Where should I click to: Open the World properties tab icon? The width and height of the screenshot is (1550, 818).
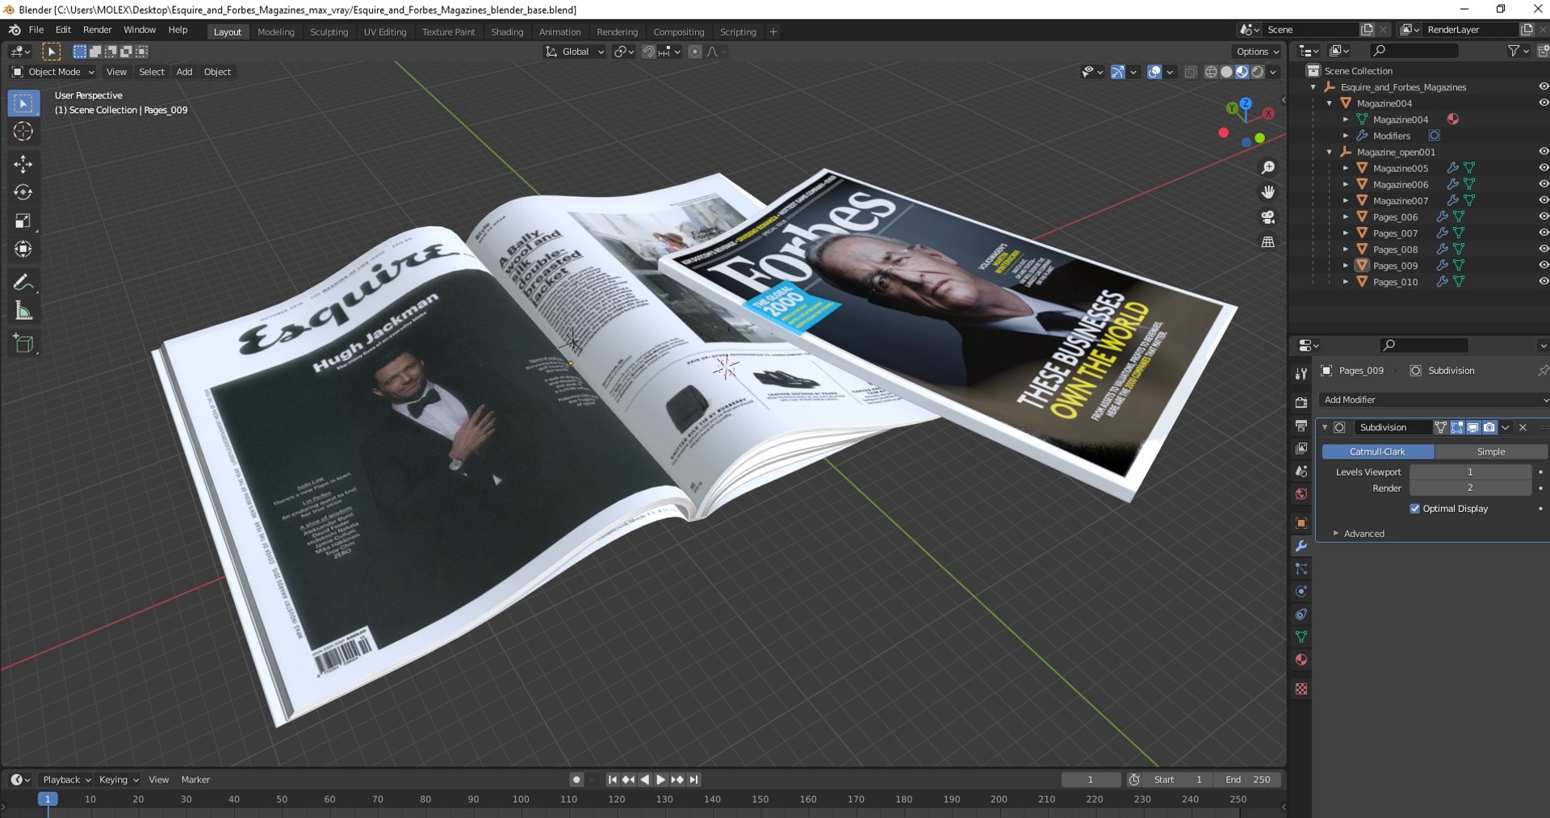(1301, 494)
